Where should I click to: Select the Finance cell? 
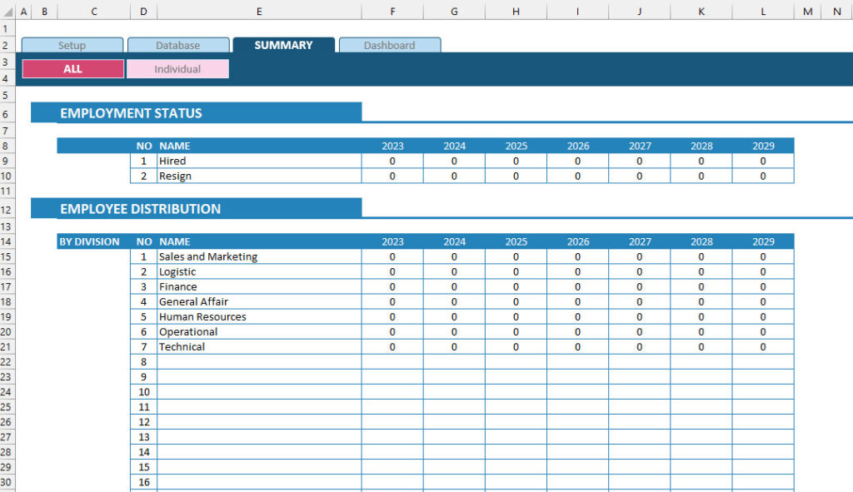[x=260, y=286]
